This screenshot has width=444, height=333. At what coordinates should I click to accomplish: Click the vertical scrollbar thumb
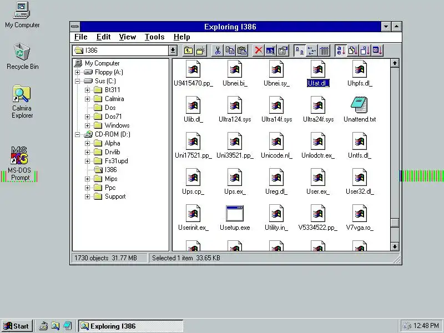(395, 223)
